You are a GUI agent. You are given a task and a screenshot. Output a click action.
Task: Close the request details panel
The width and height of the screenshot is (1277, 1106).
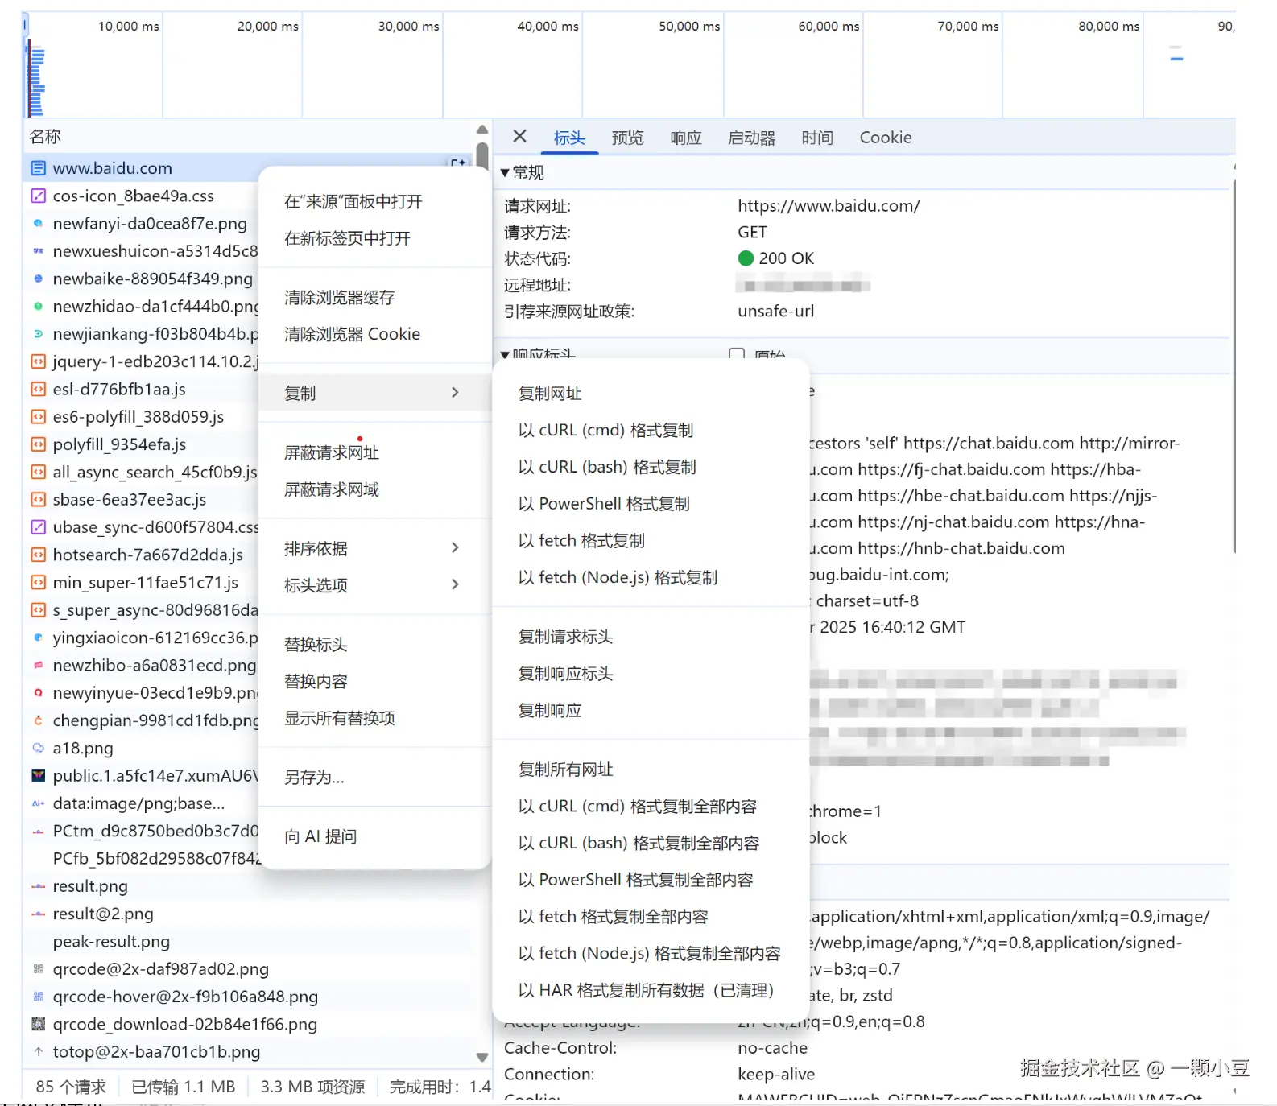pyautogui.click(x=519, y=137)
